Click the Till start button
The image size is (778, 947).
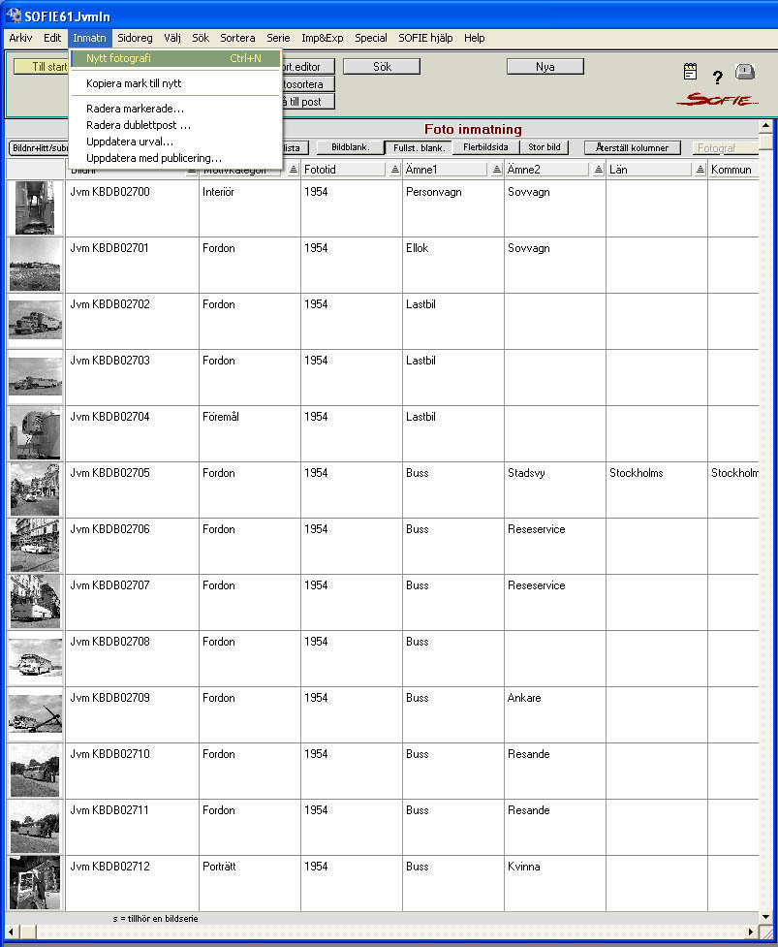click(x=41, y=67)
